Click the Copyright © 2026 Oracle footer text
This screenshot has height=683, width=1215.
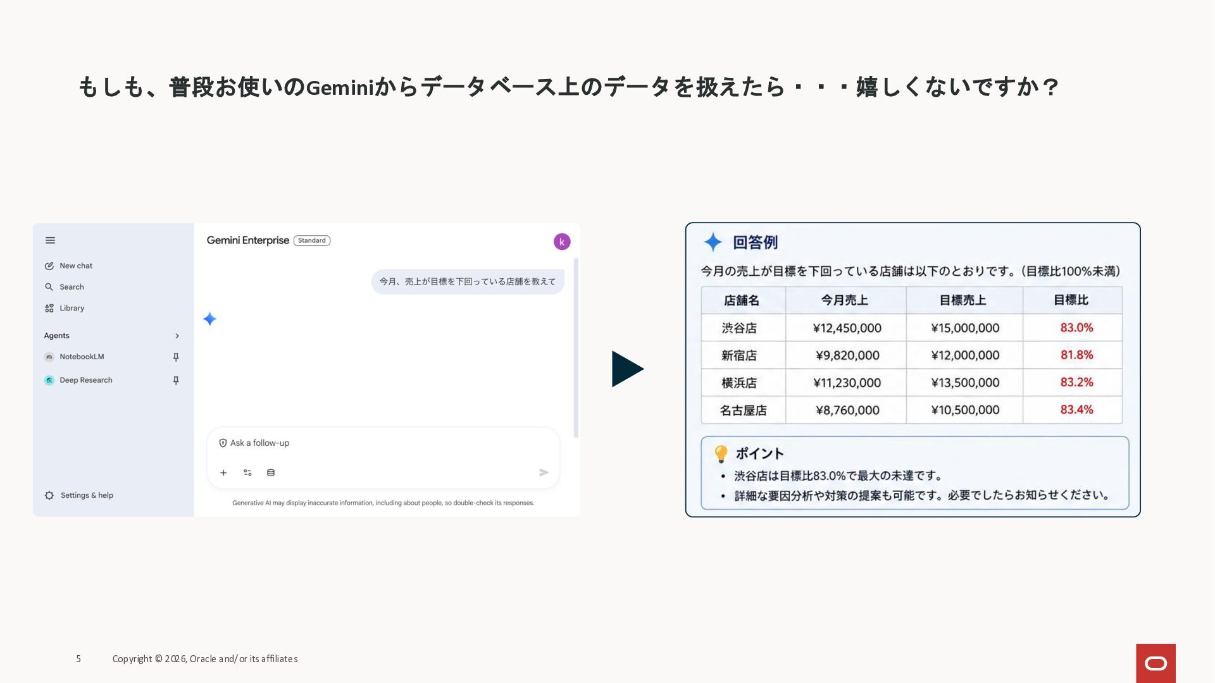pyautogui.click(x=205, y=659)
